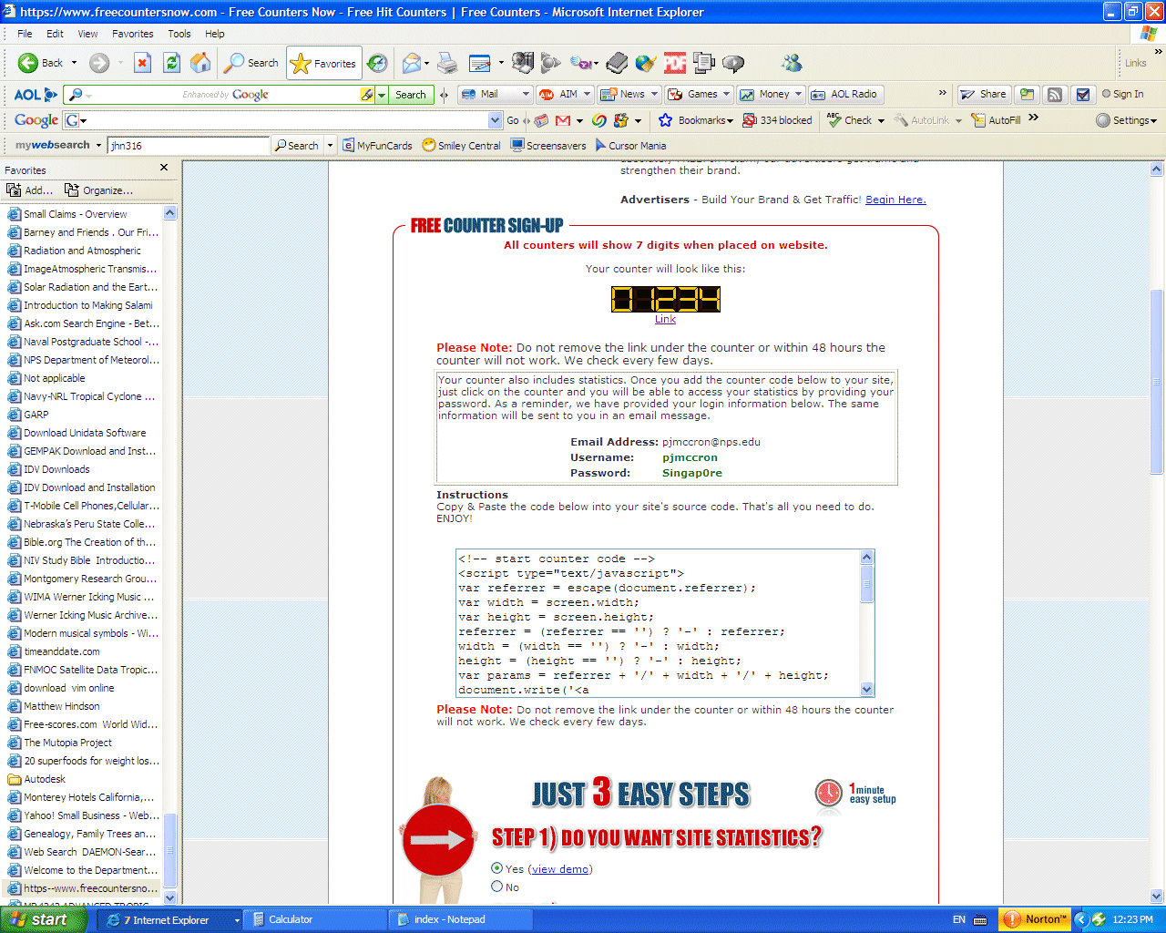Click the green Refresh page icon
The image size is (1166, 933).
pyautogui.click(x=171, y=63)
